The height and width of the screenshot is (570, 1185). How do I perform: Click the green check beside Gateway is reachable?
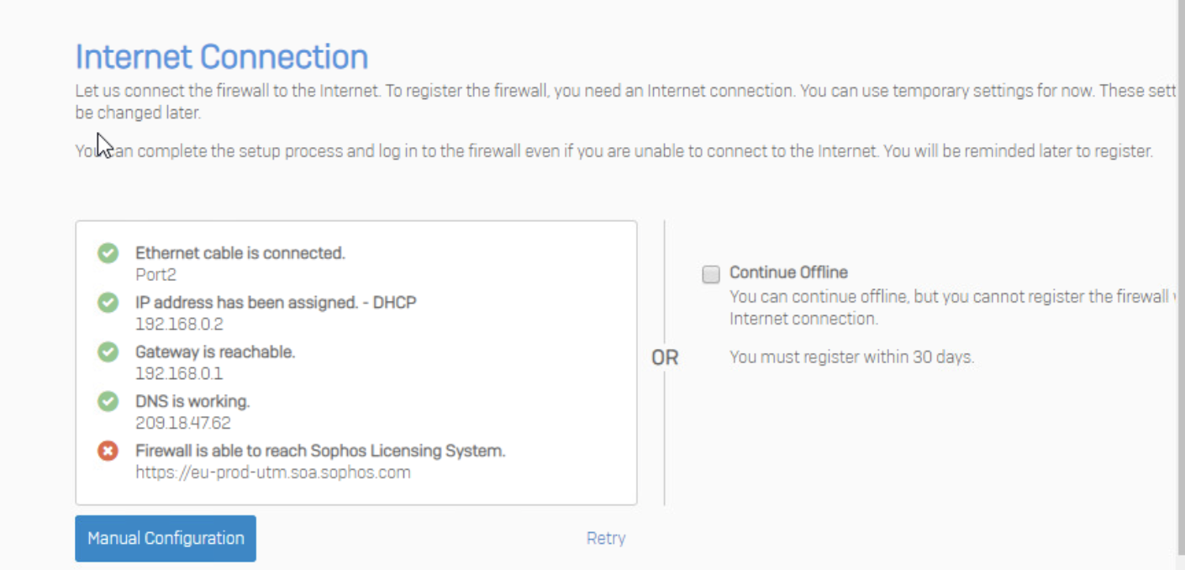108,352
